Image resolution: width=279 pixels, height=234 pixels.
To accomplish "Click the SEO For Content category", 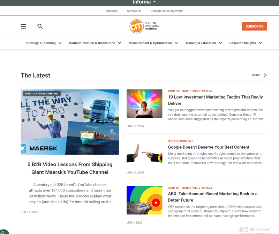I will click(180, 141).
